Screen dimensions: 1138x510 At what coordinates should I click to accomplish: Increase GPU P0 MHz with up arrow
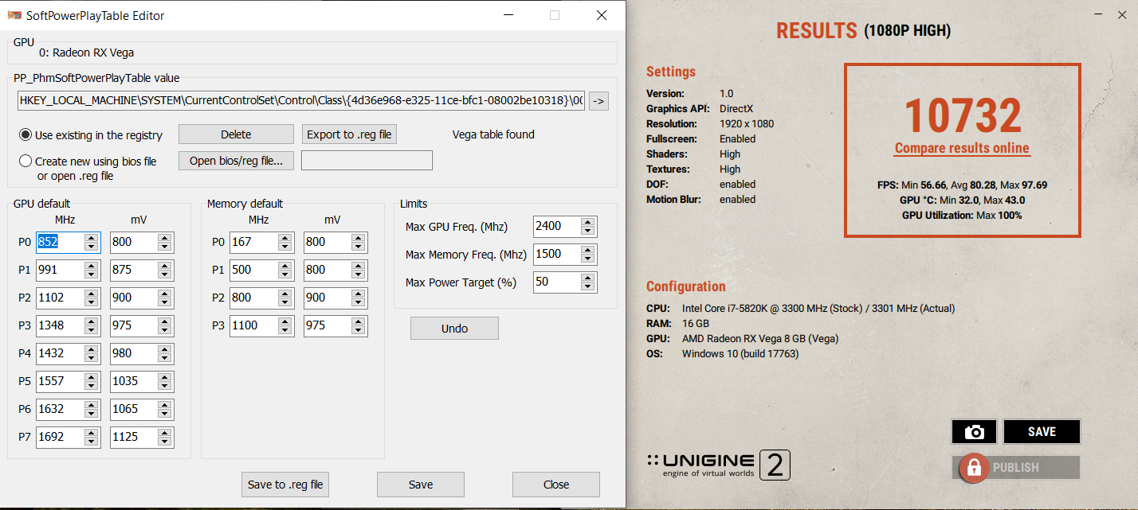(92, 238)
